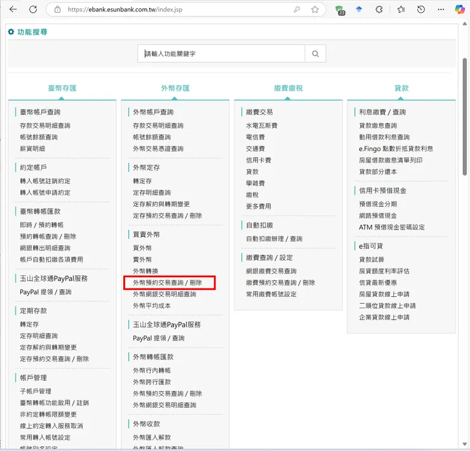Open 貸款繳息查詢
The height and width of the screenshot is (451, 470).
pos(378,126)
